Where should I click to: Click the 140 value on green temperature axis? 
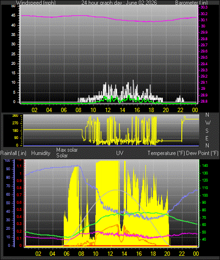pyautogui.click(x=205, y=165)
